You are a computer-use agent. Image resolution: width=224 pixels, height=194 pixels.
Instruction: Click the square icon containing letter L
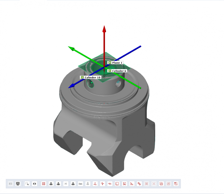[124, 184]
